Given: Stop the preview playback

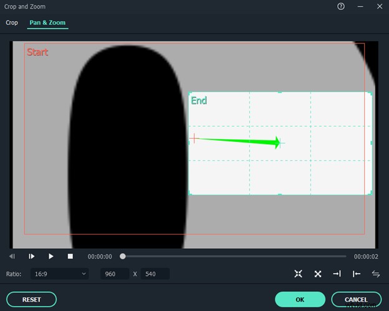Looking at the screenshot, I should 70,256.
